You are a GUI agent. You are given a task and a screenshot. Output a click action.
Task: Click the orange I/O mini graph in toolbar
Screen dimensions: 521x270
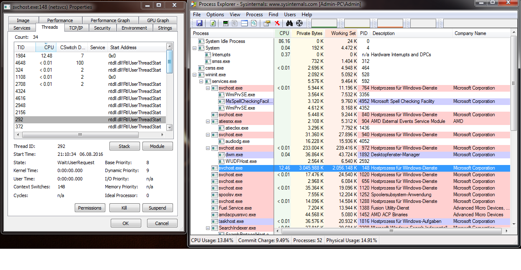(x=390, y=23)
